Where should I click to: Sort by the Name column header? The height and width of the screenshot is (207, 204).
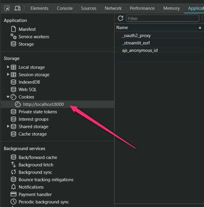click(159, 28)
